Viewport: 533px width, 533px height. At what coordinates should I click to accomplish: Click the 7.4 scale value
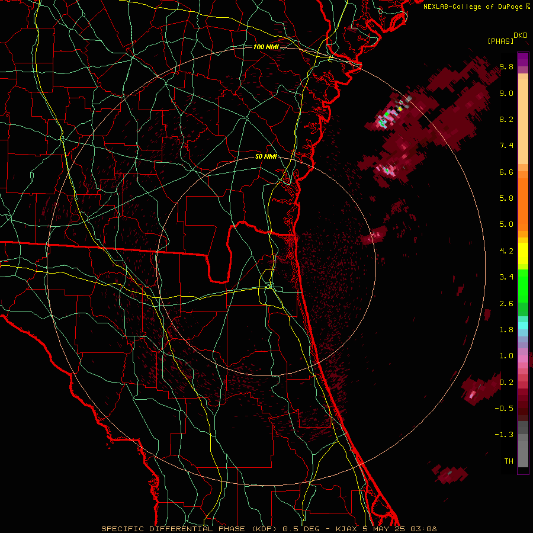click(506, 146)
